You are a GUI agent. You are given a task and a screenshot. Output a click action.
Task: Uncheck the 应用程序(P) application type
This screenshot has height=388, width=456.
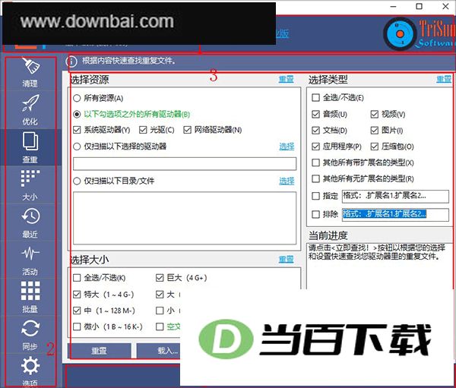(315, 147)
